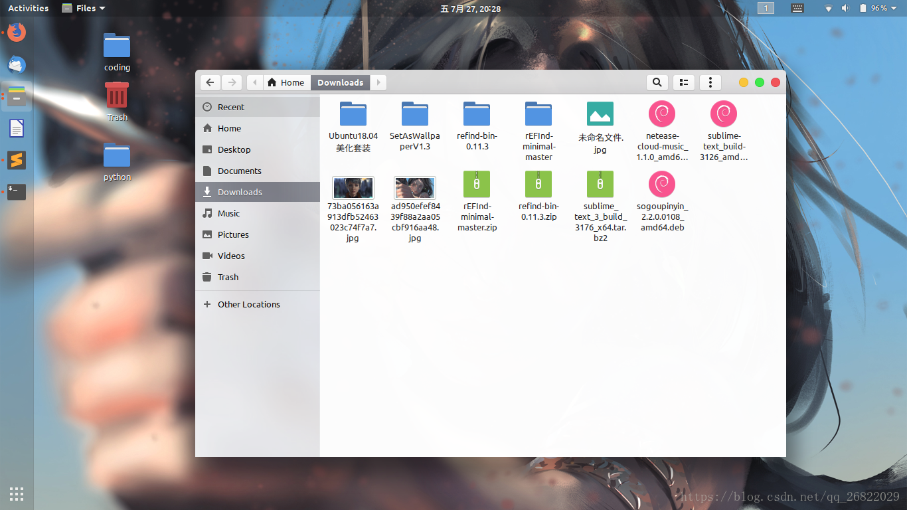This screenshot has width=907, height=510.
Task: Maximize the Files window with green button
Action: tap(760, 82)
